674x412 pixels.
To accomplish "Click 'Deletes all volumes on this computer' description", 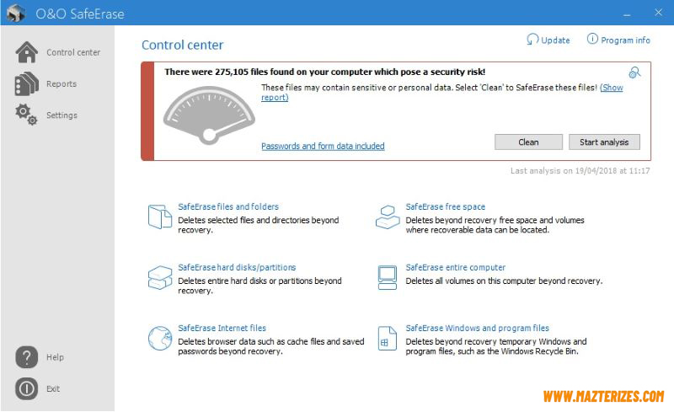I will (x=504, y=281).
